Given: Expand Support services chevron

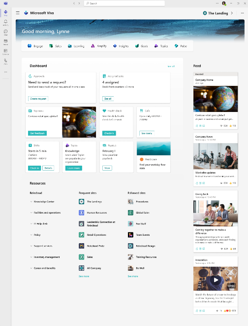Looking at the screenshot, I should click(31, 246).
